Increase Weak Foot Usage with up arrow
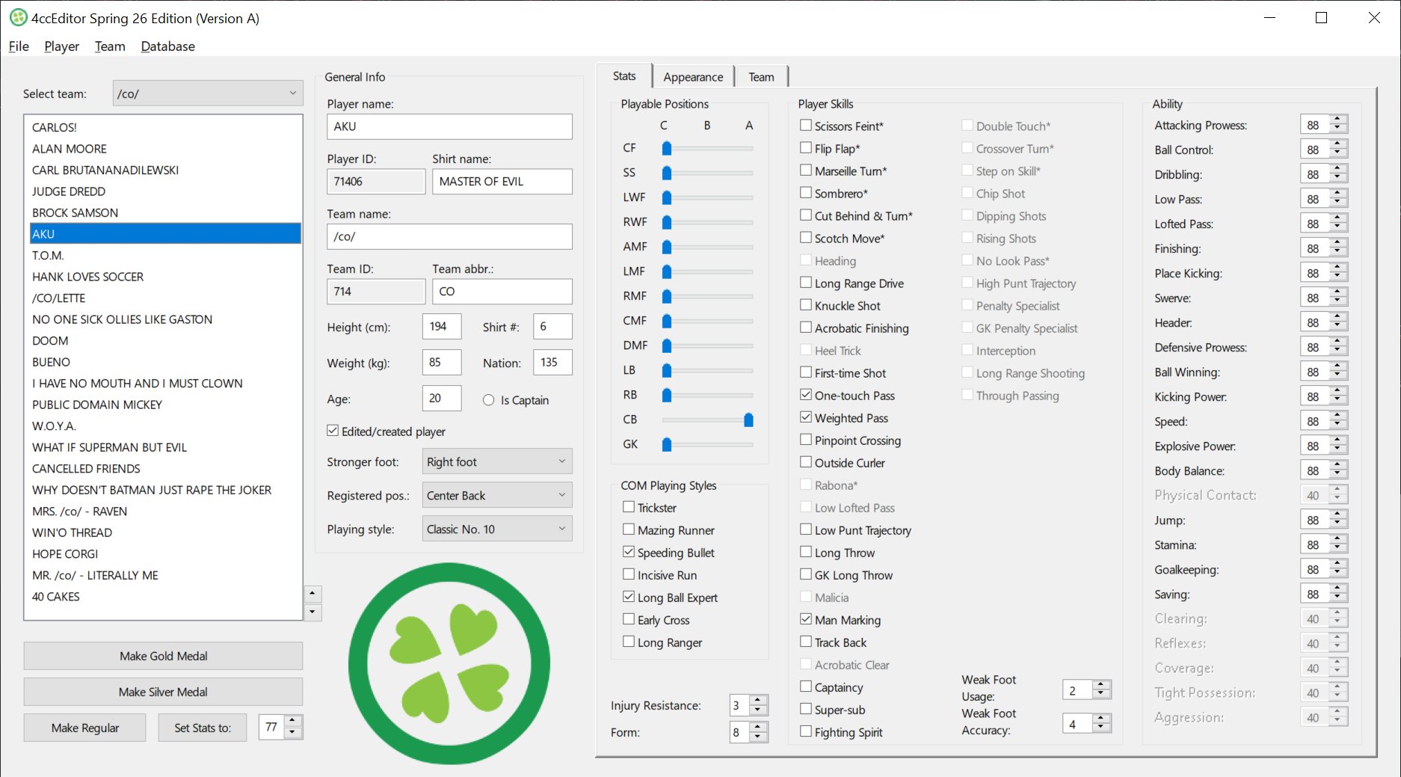The image size is (1401, 777). pos(1100,685)
